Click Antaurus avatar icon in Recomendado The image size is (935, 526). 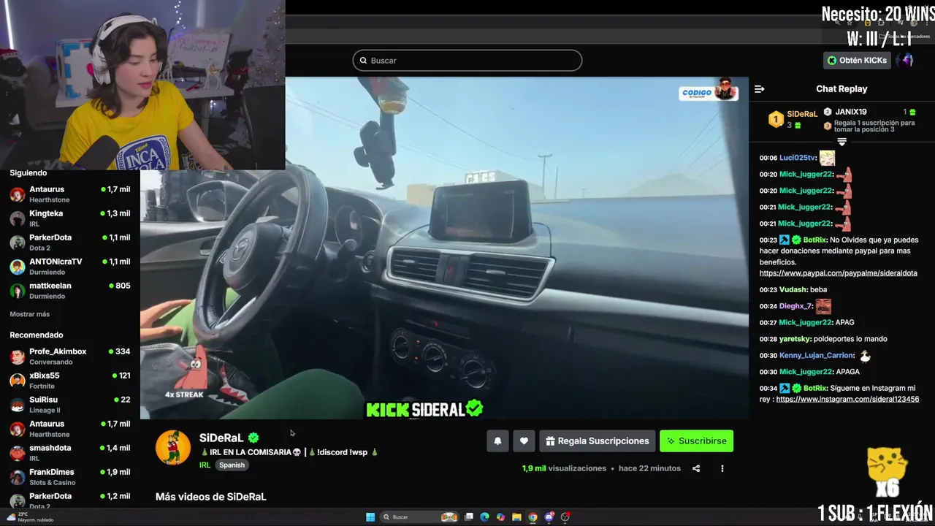[x=18, y=429]
